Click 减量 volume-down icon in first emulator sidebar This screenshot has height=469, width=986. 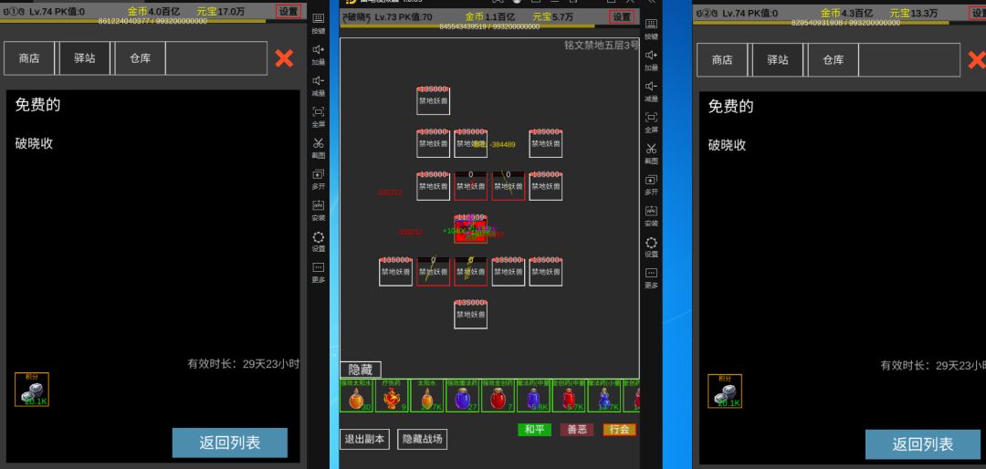point(319,80)
